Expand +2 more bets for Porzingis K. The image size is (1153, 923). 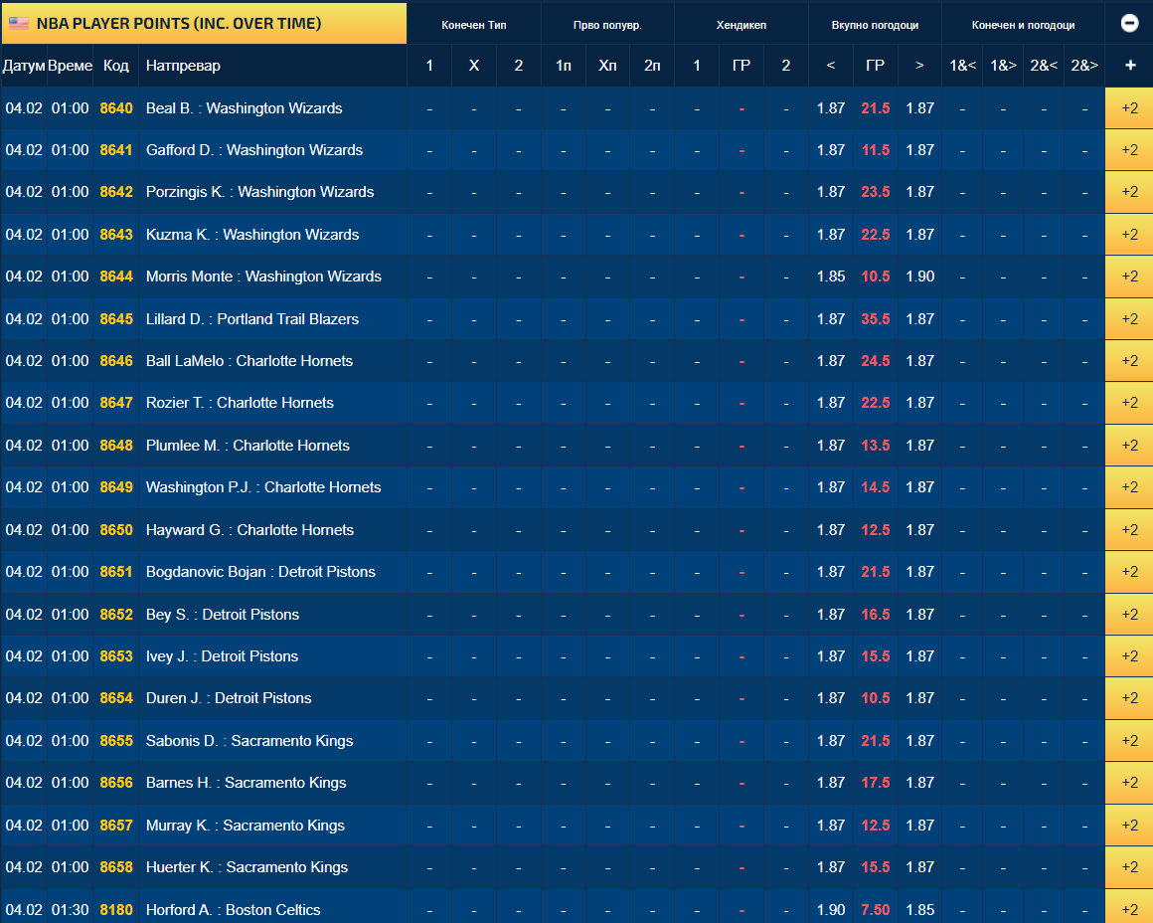1129,192
